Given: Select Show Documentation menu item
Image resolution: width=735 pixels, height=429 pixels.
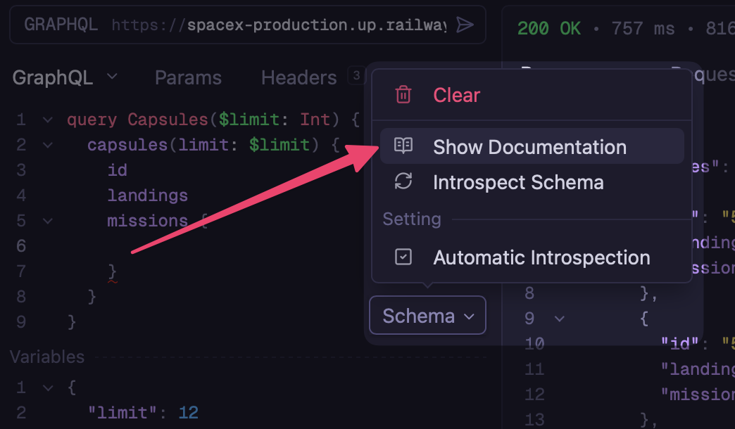Looking at the screenshot, I should click(x=529, y=146).
